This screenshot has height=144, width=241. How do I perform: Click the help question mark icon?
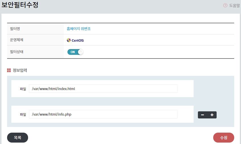click(225, 5)
